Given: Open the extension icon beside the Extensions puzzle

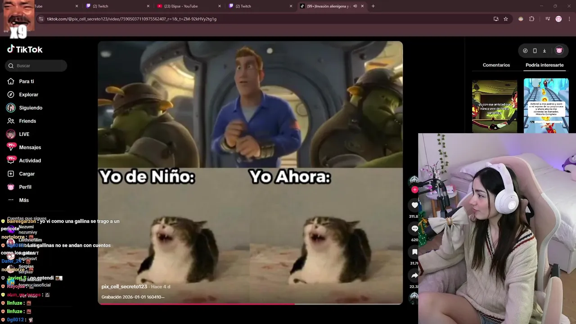Looking at the screenshot, I should (521, 19).
